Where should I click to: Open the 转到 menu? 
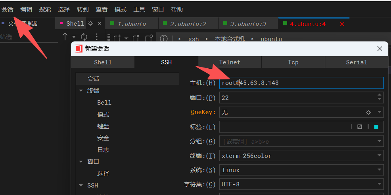(83, 9)
